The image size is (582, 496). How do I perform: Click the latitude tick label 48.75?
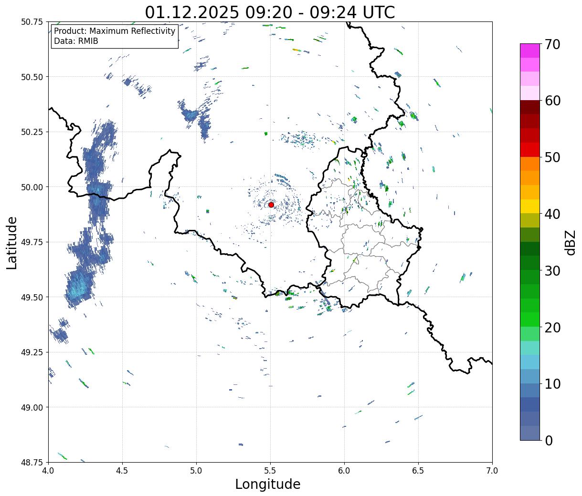click(x=32, y=463)
